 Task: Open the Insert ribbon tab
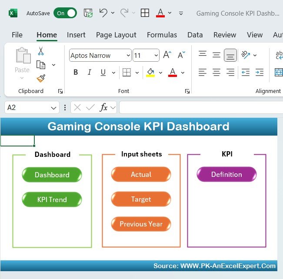click(x=76, y=35)
